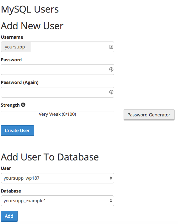
Task: Open the Password Generator
Action: point(149,115)
